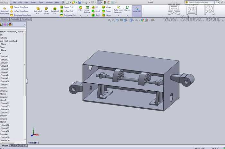Pick the Lofted Cut tool

(x=67, y=11)
